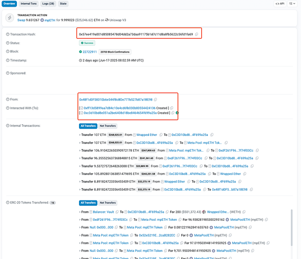
Task: Switch Internal Transactions to Net Transfers
Action: click(x=108, y=126)
